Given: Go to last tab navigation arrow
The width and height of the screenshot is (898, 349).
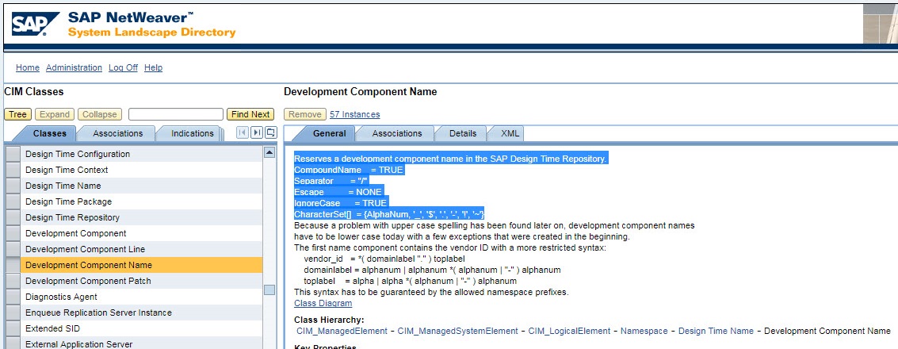Looking at the screenshot, I should (257, 133).
